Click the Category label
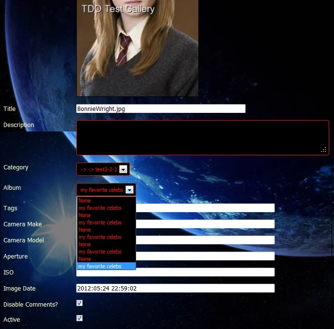 click(x=16, y=167)
